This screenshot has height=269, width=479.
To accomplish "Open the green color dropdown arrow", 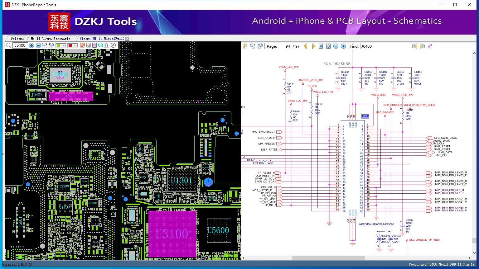I will [63, 45].
